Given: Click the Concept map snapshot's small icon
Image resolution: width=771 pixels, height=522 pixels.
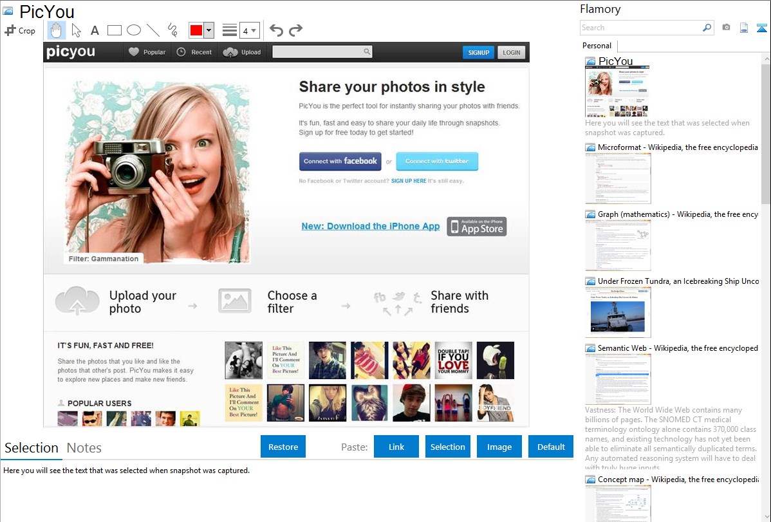Looking at the screenshot, I should pyautogui.click(x=590, y=480).
